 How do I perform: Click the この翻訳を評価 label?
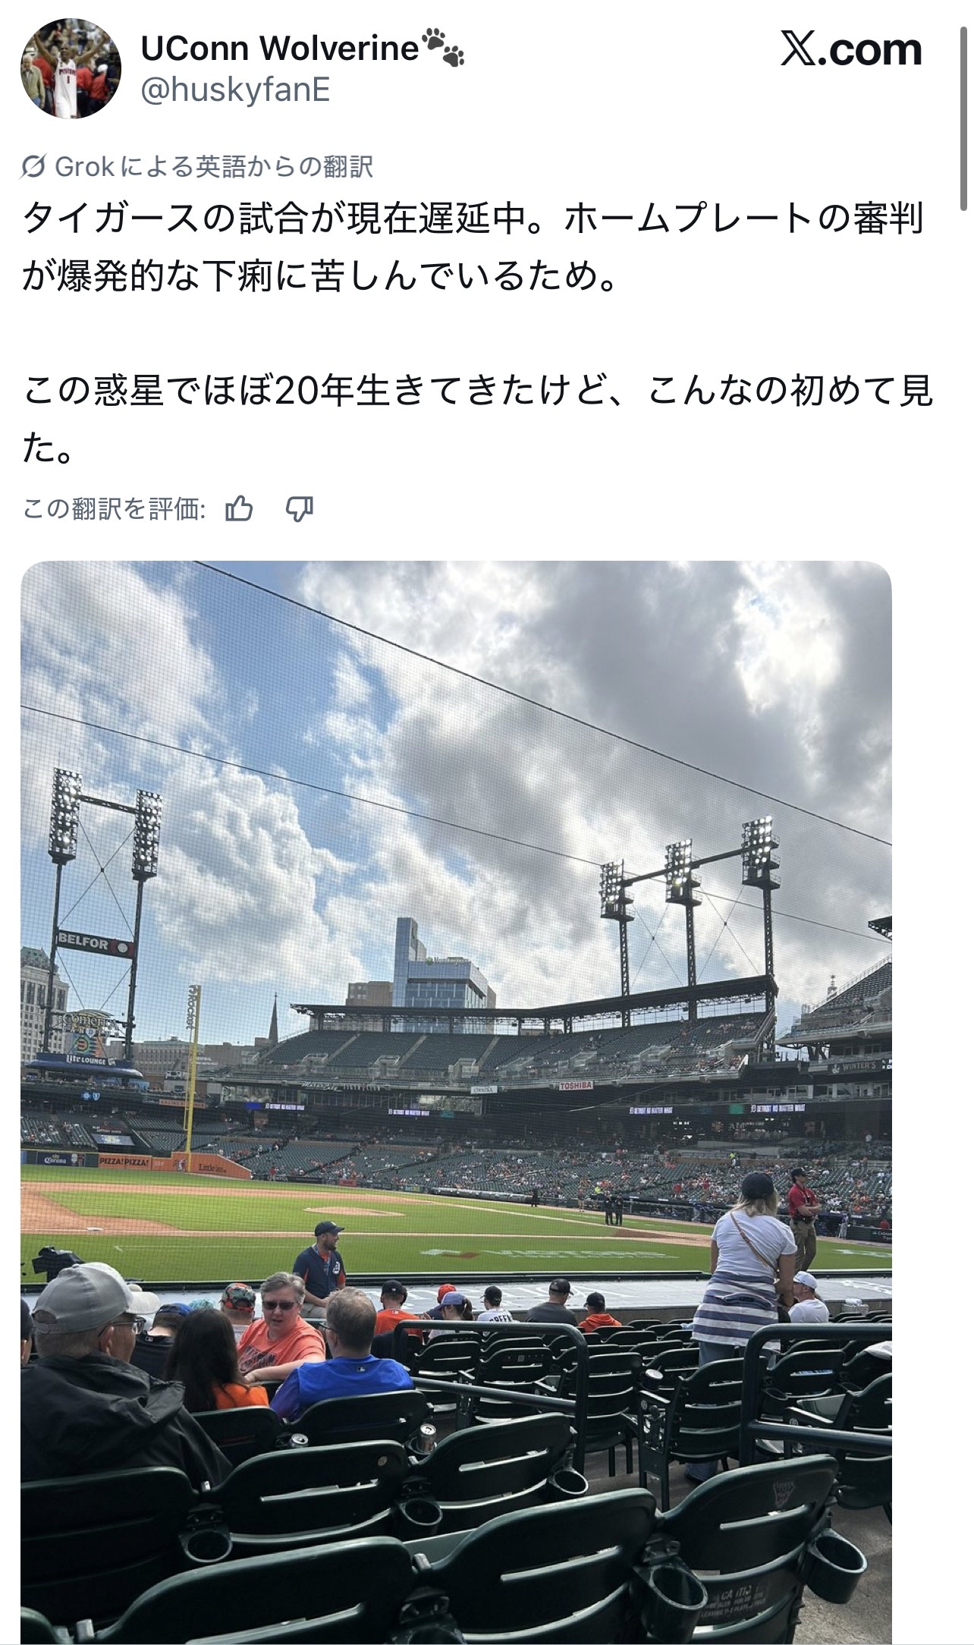(115, 509)
